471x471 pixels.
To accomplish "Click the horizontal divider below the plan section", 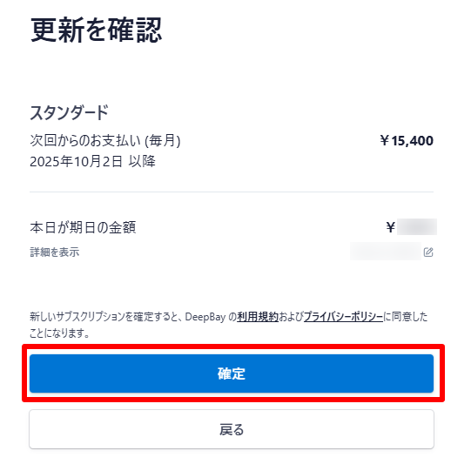I will click(x=232, y=192).
